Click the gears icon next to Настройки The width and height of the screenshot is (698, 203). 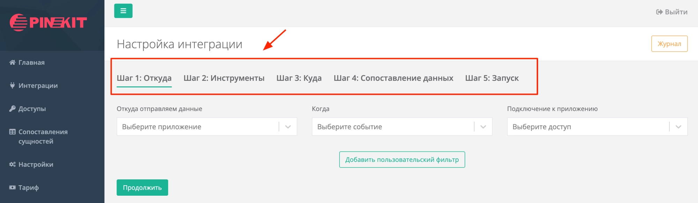pyautogui.click(x=12, y=164)
